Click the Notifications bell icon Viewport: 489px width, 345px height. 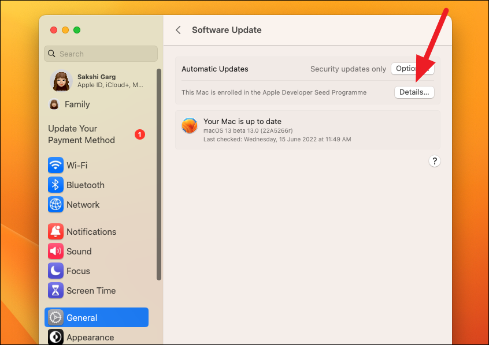coord(55,231)
